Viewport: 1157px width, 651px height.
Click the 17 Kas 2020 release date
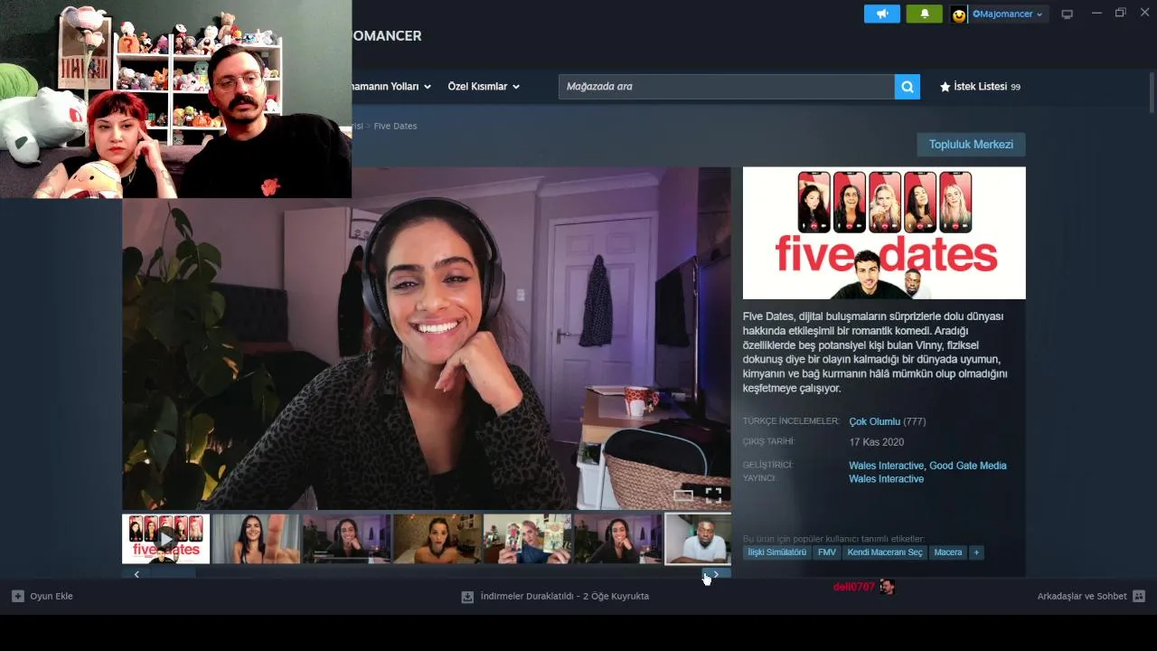[x=877, y=442]
